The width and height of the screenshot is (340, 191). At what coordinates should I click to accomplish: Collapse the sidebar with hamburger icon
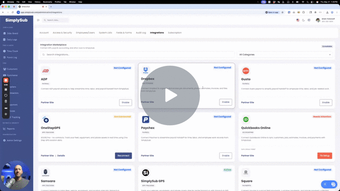pos(38,20)
